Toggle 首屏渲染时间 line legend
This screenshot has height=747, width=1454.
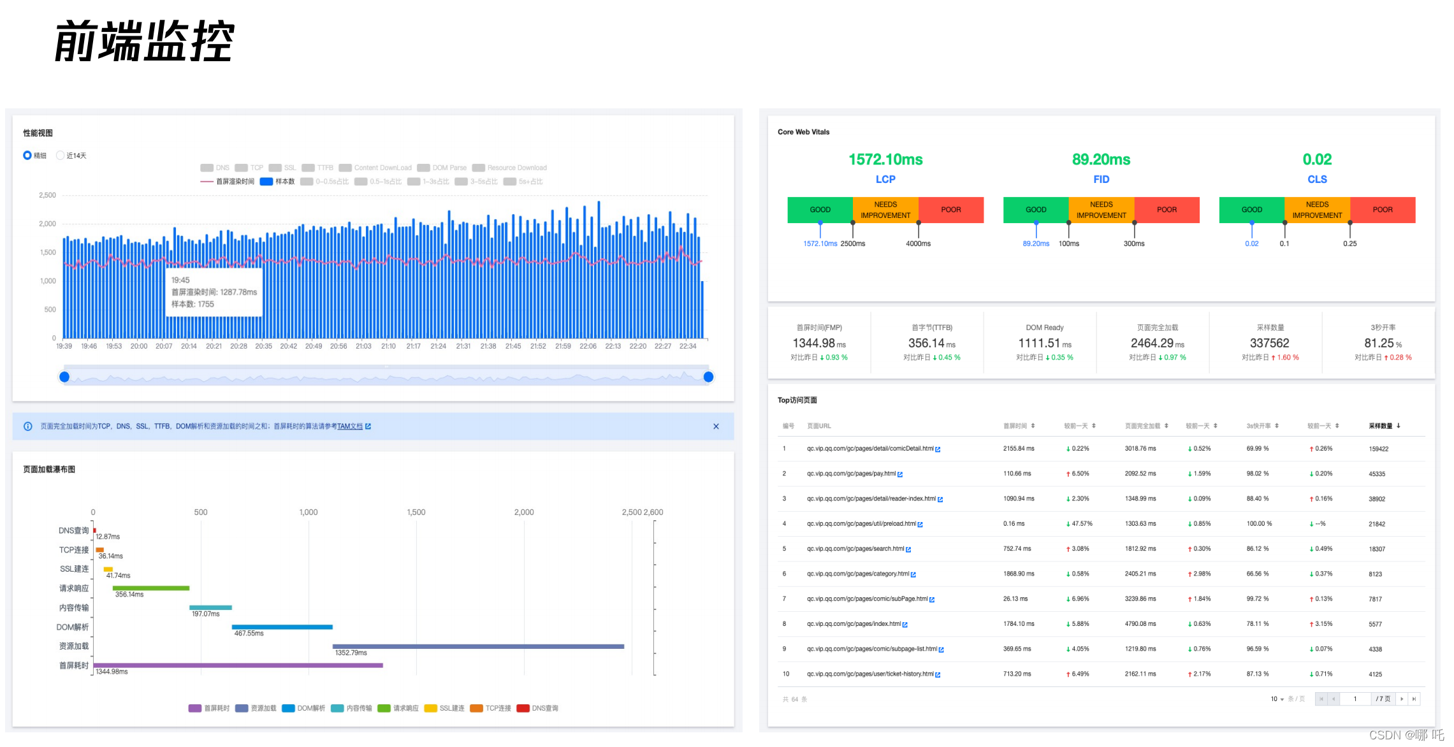(227, 182)
